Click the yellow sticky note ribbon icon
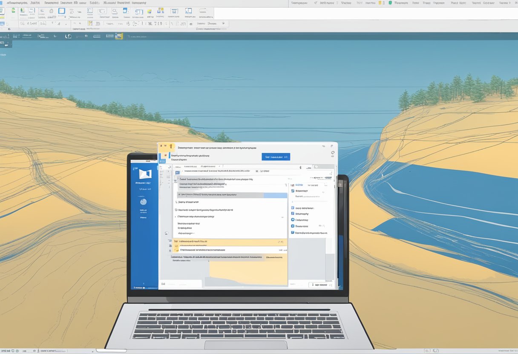Screen dimensions: 518x354 pos(90,23)
